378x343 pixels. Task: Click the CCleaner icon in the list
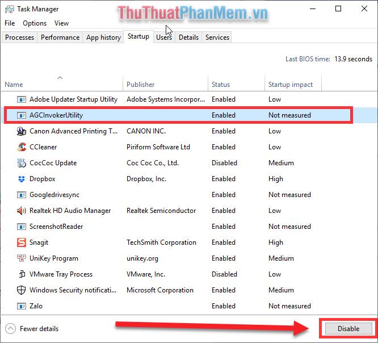22,147
